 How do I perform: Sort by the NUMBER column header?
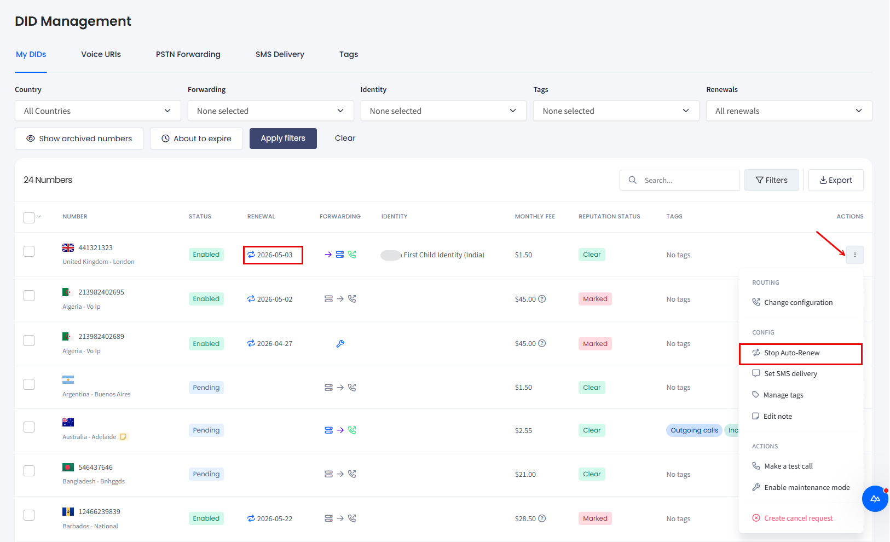point(75,217)
